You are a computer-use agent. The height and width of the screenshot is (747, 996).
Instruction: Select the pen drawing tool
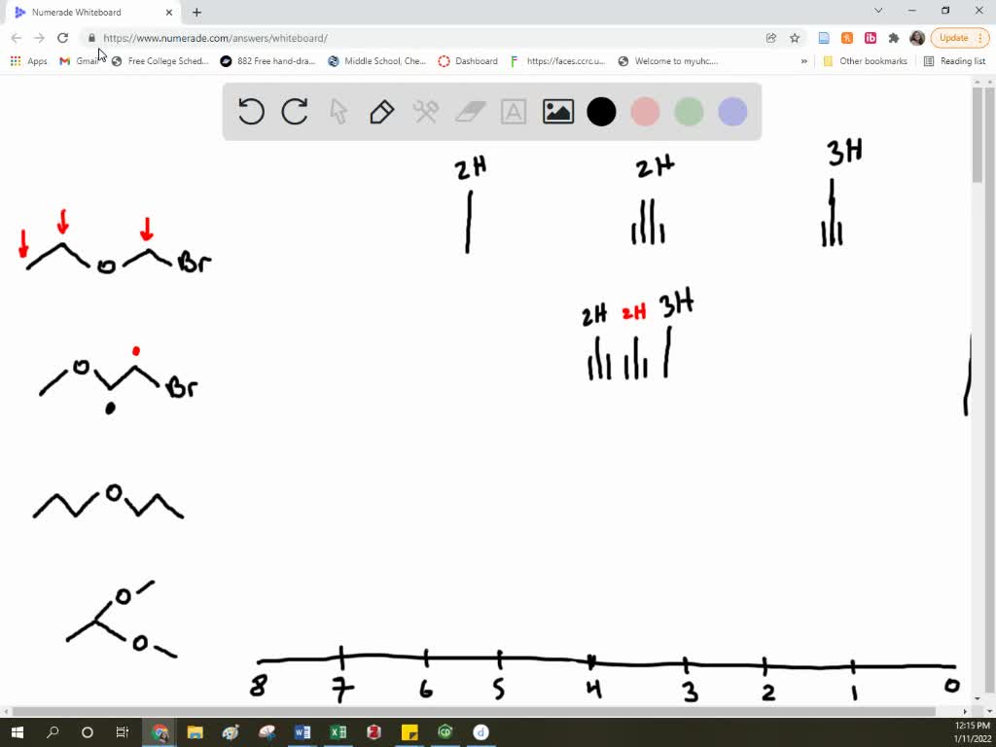coord(380,111)
